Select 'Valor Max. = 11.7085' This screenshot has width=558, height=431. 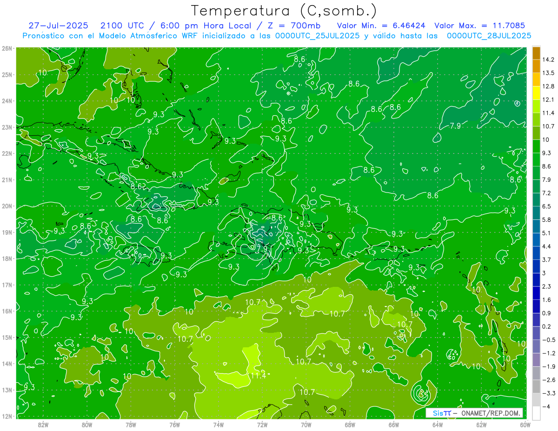pyautogui.click(x=480, y=26)
